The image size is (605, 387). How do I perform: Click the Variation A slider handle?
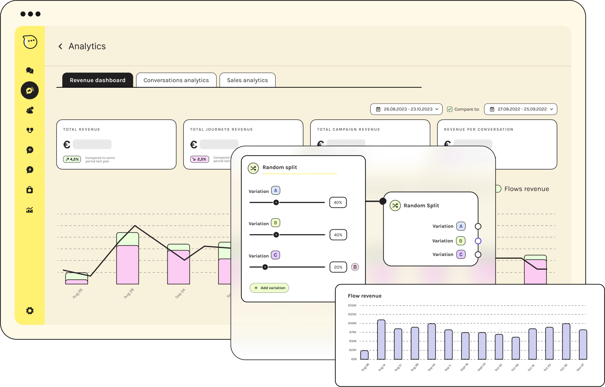pos(276,203)
